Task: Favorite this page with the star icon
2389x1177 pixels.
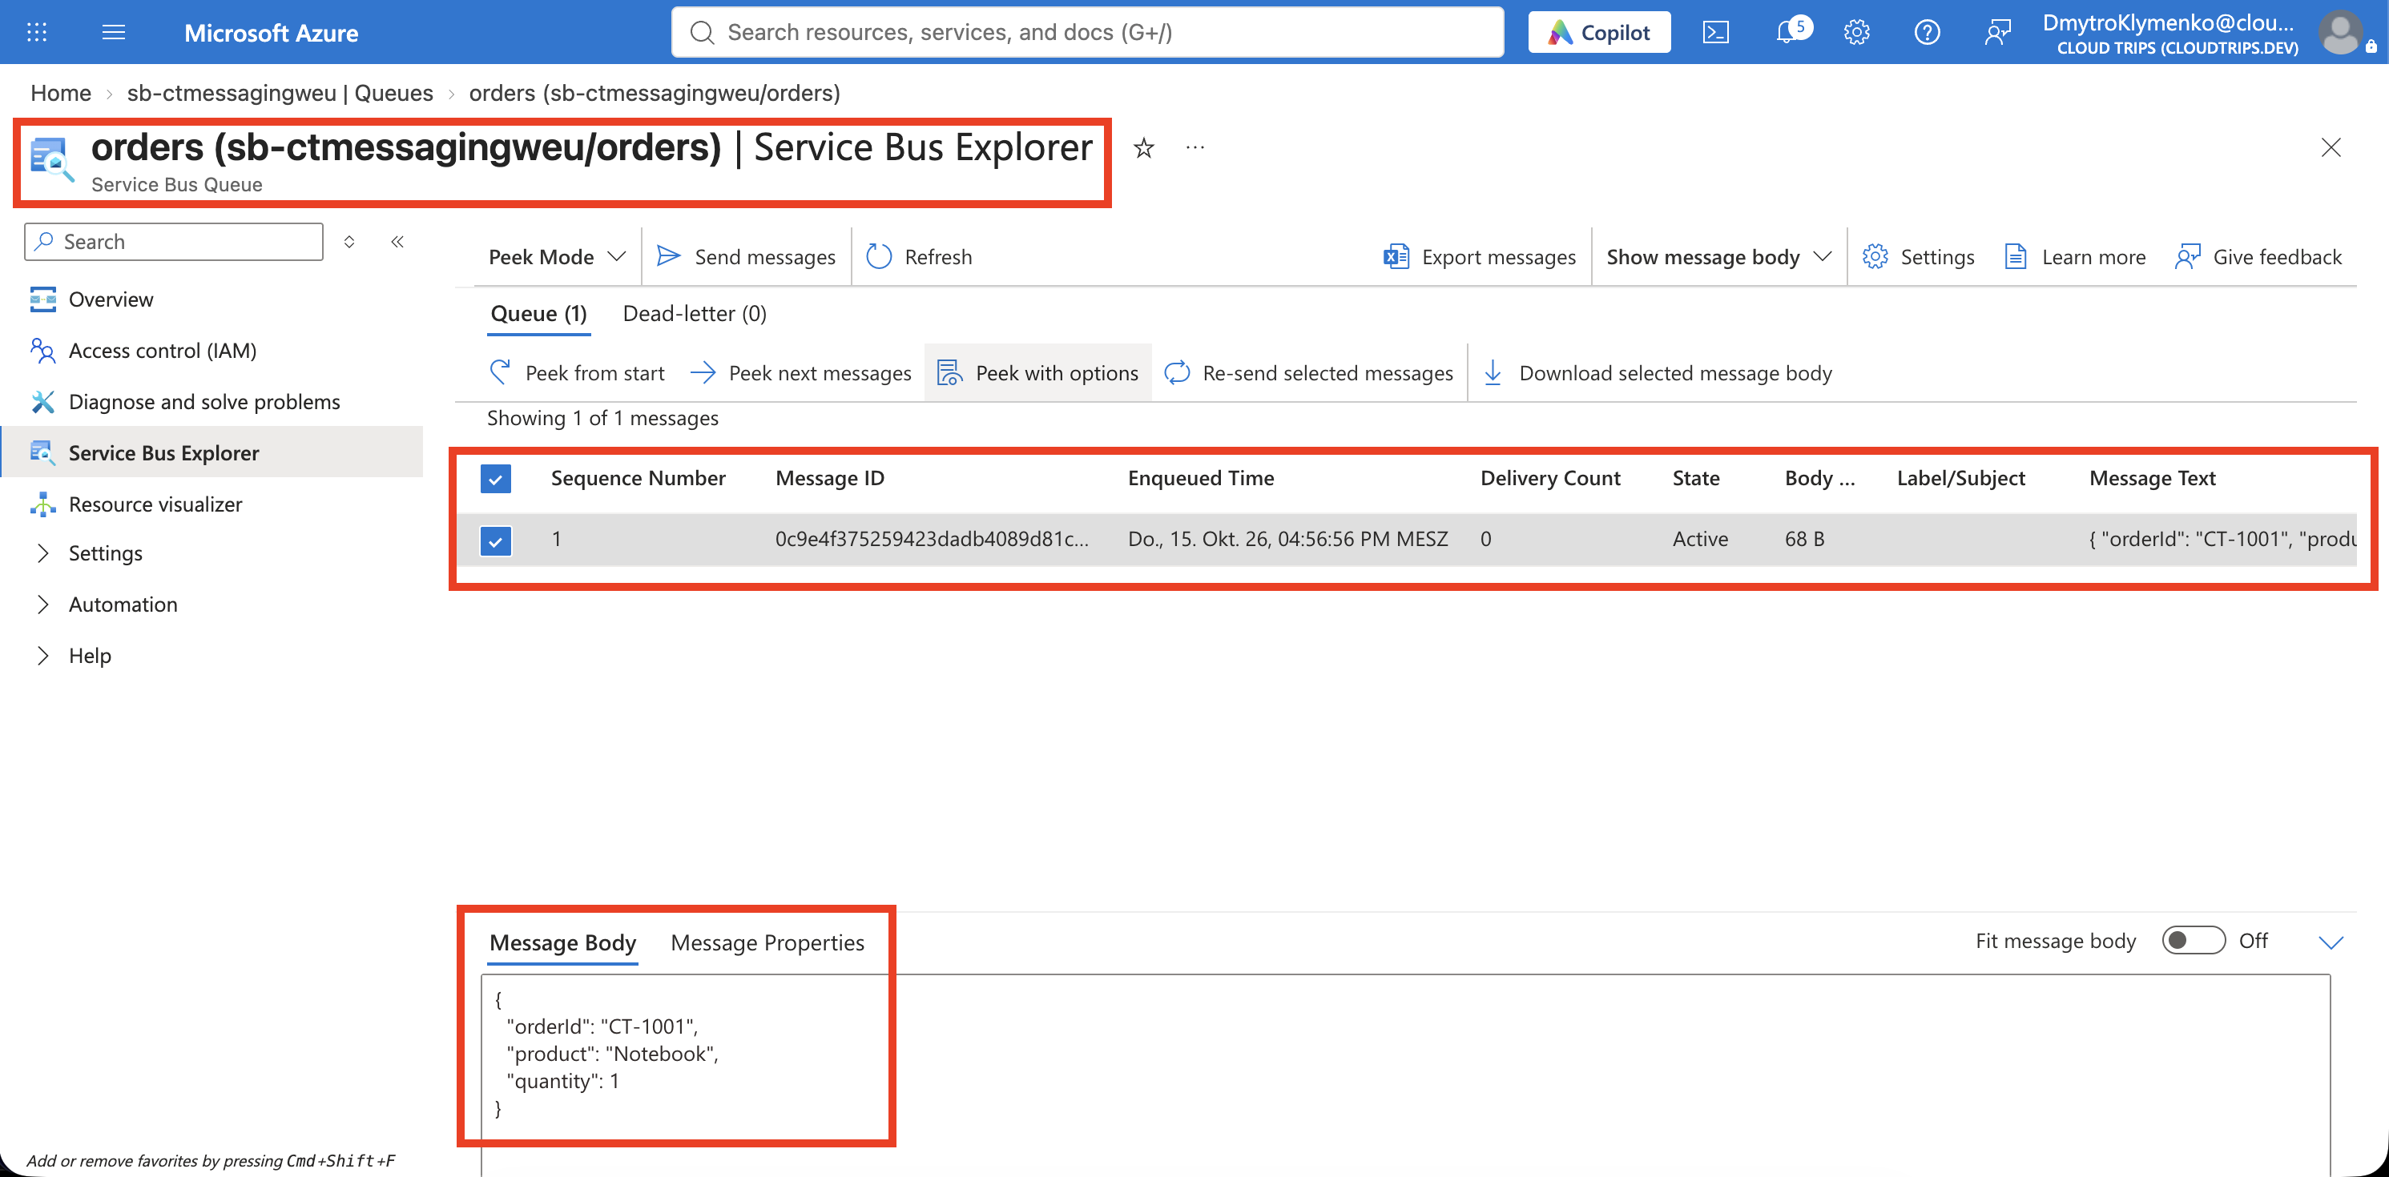Action: pyautogui.click(x=1143, y=147)
